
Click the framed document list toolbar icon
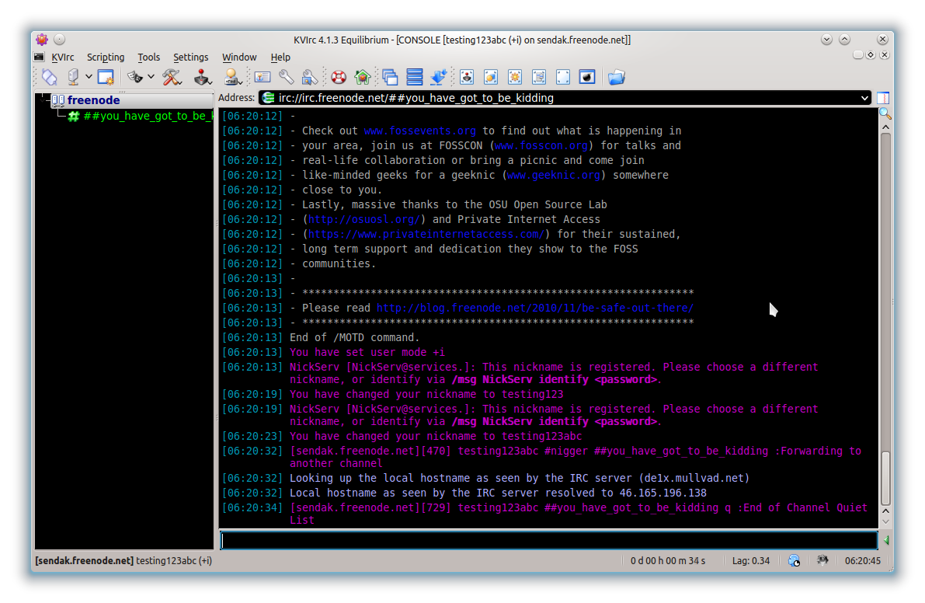coord(539,77)
